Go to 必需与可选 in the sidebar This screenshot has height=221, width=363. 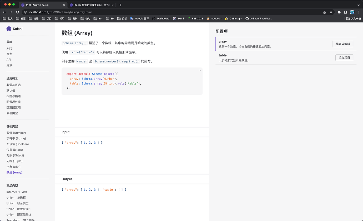13,85
